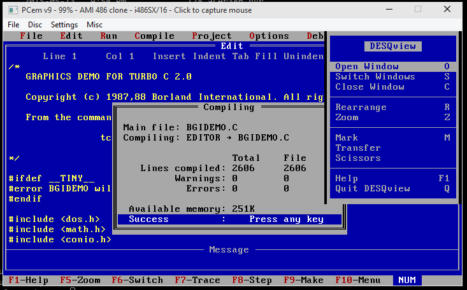Open Turbo C File menu

coord(31,36)
